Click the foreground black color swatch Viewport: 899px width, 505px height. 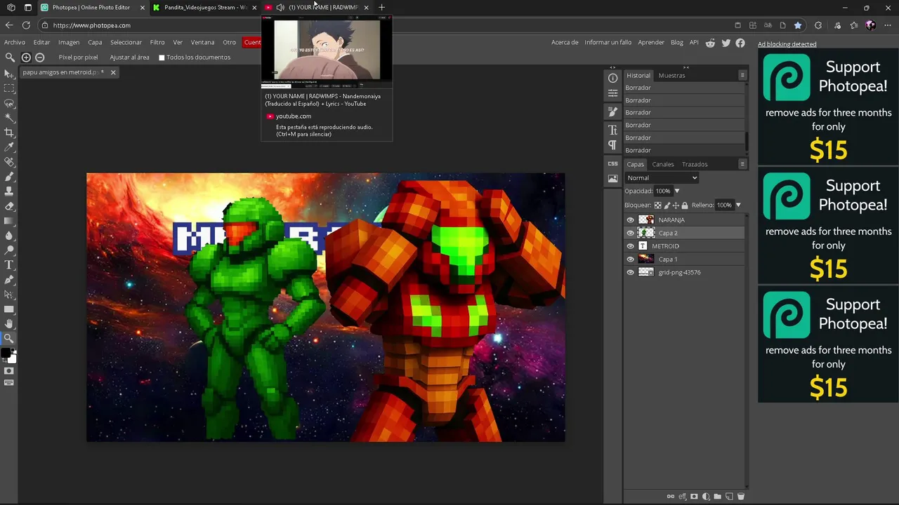tap(6, 353)
